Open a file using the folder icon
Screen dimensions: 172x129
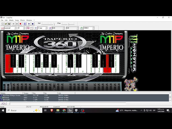[6, 24]
